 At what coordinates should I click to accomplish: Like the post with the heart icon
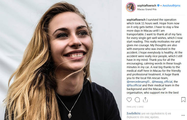click(x=129, y=100)
